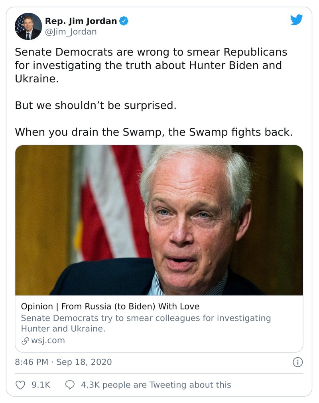Viewport: 319px width, 403px height.
Task: Click the article description about Senate Democrats
Action: [146, 323]
